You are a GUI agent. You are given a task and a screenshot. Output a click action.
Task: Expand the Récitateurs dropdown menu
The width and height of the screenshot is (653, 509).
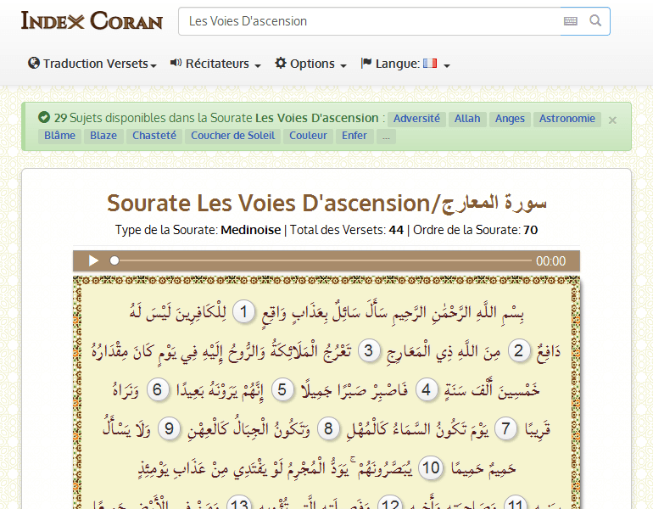215,64
